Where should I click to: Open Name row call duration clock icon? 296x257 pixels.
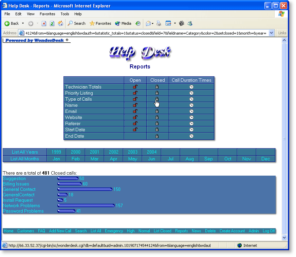click(191, 105)
